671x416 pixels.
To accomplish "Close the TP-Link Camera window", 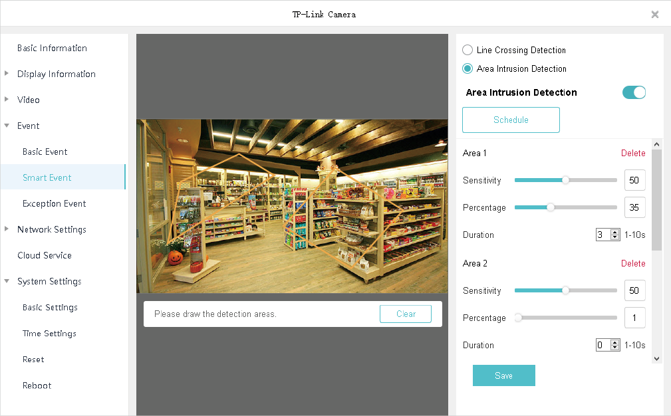I will tap(655, 15).
